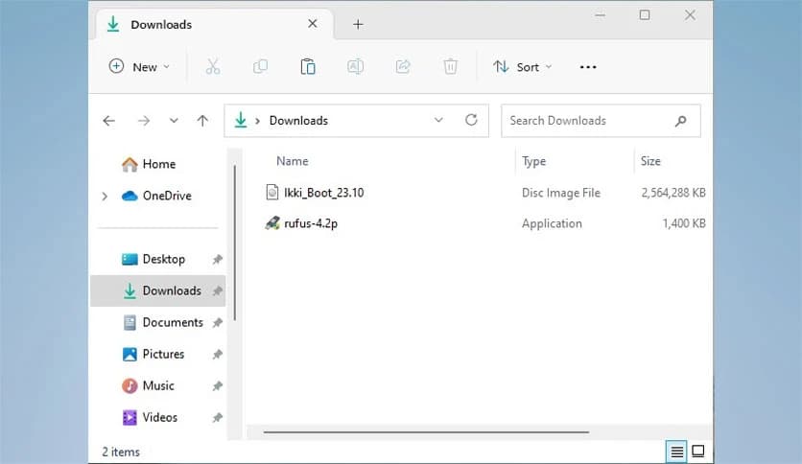Viewport: 802px width, 464px height.
Task: Click the Ikki_Boot_23.10 disc image icon
Action: (272, 192)
